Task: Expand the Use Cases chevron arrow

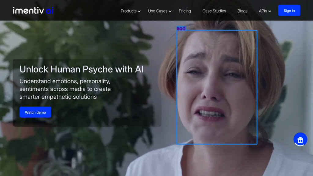Action: (170, 11)
